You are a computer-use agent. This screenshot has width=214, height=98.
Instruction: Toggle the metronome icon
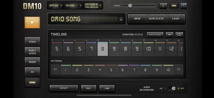click(163, 6)
